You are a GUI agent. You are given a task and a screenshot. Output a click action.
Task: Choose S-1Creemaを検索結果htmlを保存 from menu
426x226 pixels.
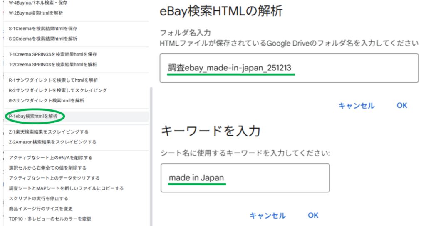point(43,29)
